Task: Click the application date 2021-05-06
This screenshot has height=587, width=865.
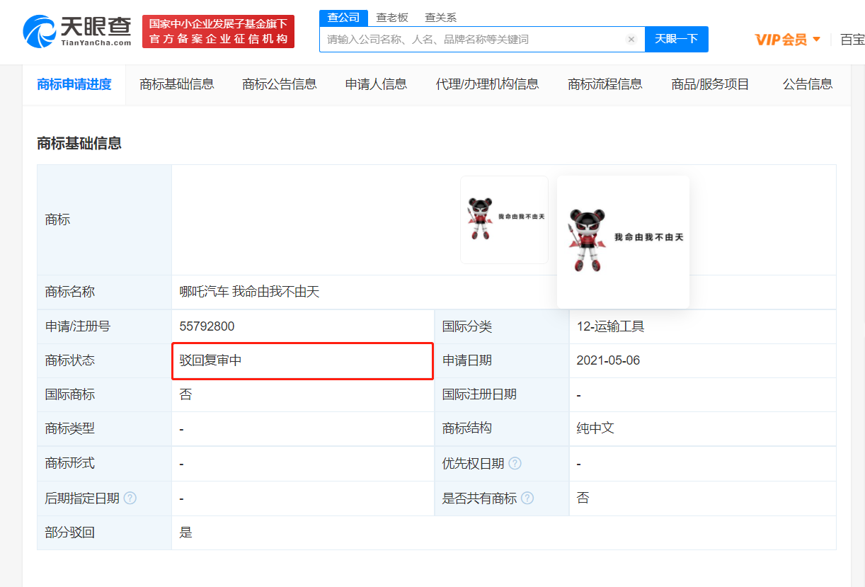Action: (608, 360)
